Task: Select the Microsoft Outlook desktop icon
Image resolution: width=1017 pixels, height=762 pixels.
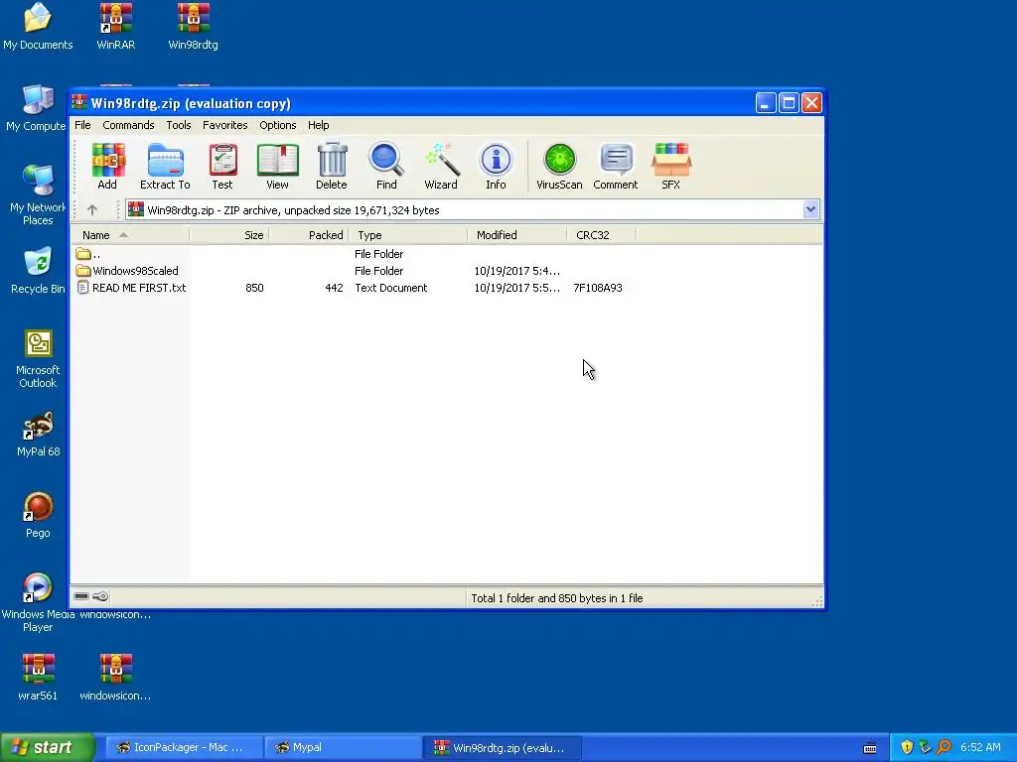Action: click(x=38, y=358)
